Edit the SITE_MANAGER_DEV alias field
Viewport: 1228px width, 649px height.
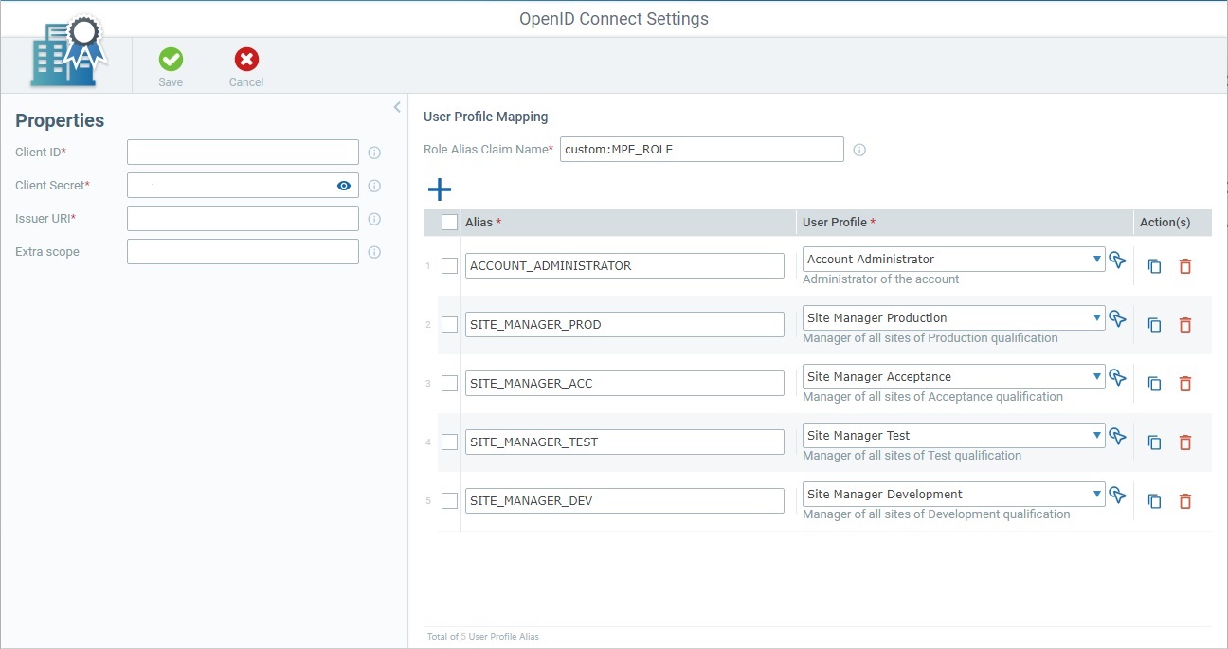click(x=624, y=501)
